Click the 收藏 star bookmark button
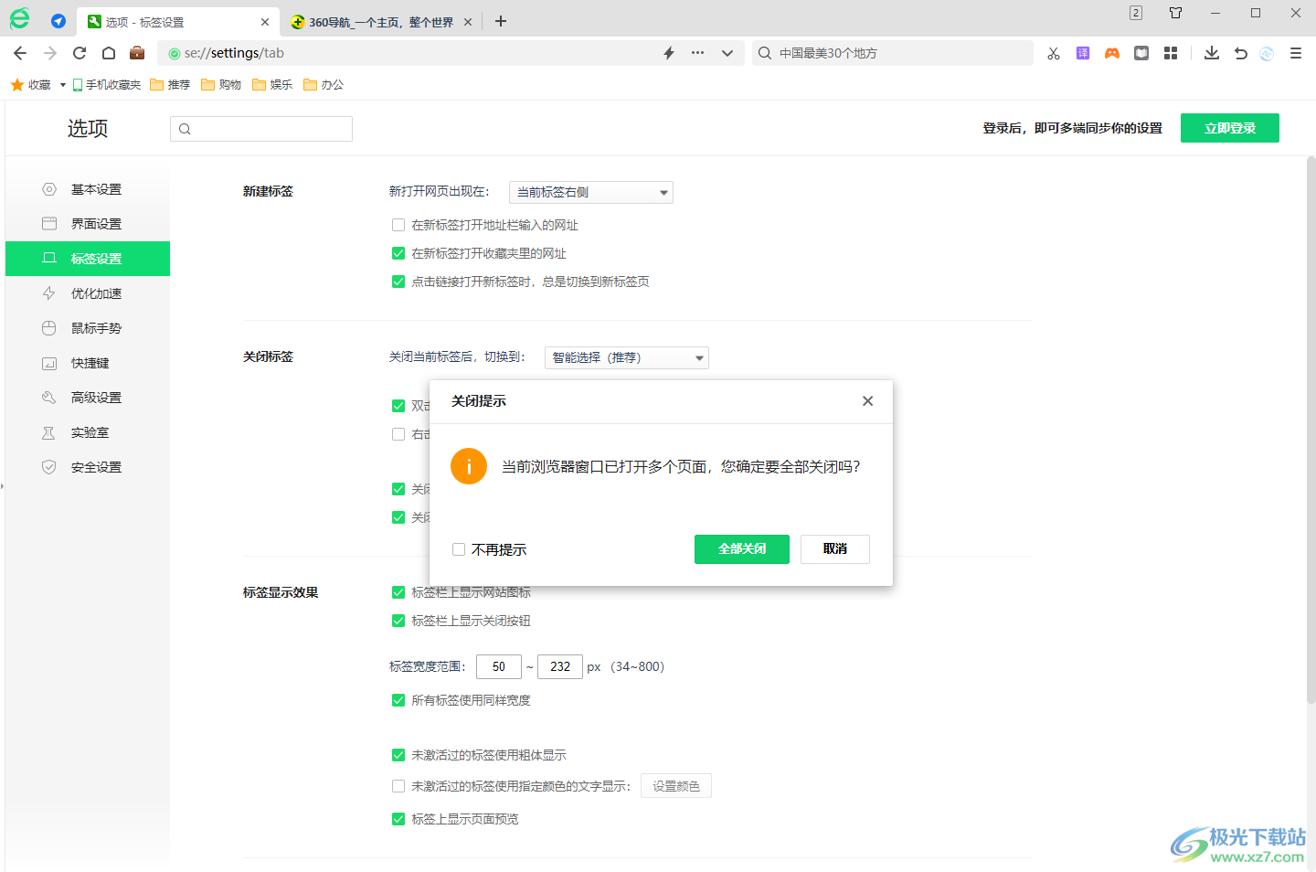The image size is (1316, 872). pos(31,85)
